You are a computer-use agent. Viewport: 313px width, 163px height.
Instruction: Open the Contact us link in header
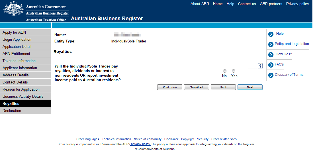pyautogui.click(x=247, y=4)
